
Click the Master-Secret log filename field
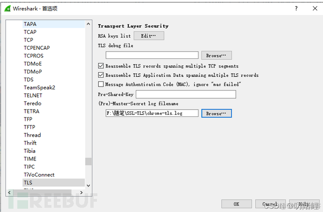pyautogui.click(x=152, y=113)
